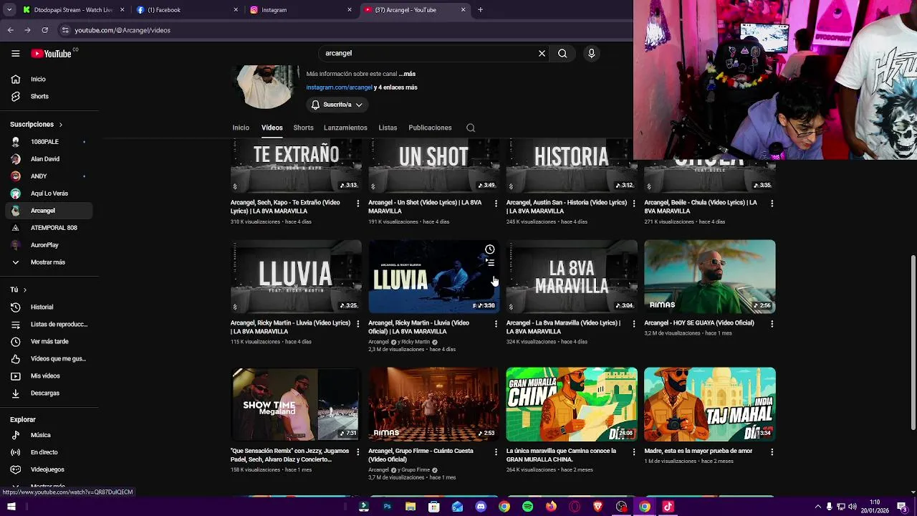
Task: Click the channel search magnifier icon
Action: [x=471, y=128]
